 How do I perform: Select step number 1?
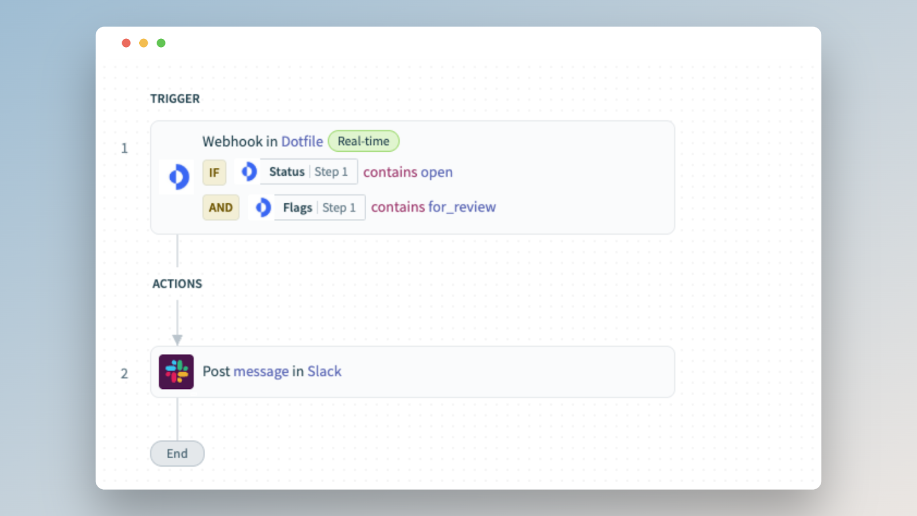point(124,148)
